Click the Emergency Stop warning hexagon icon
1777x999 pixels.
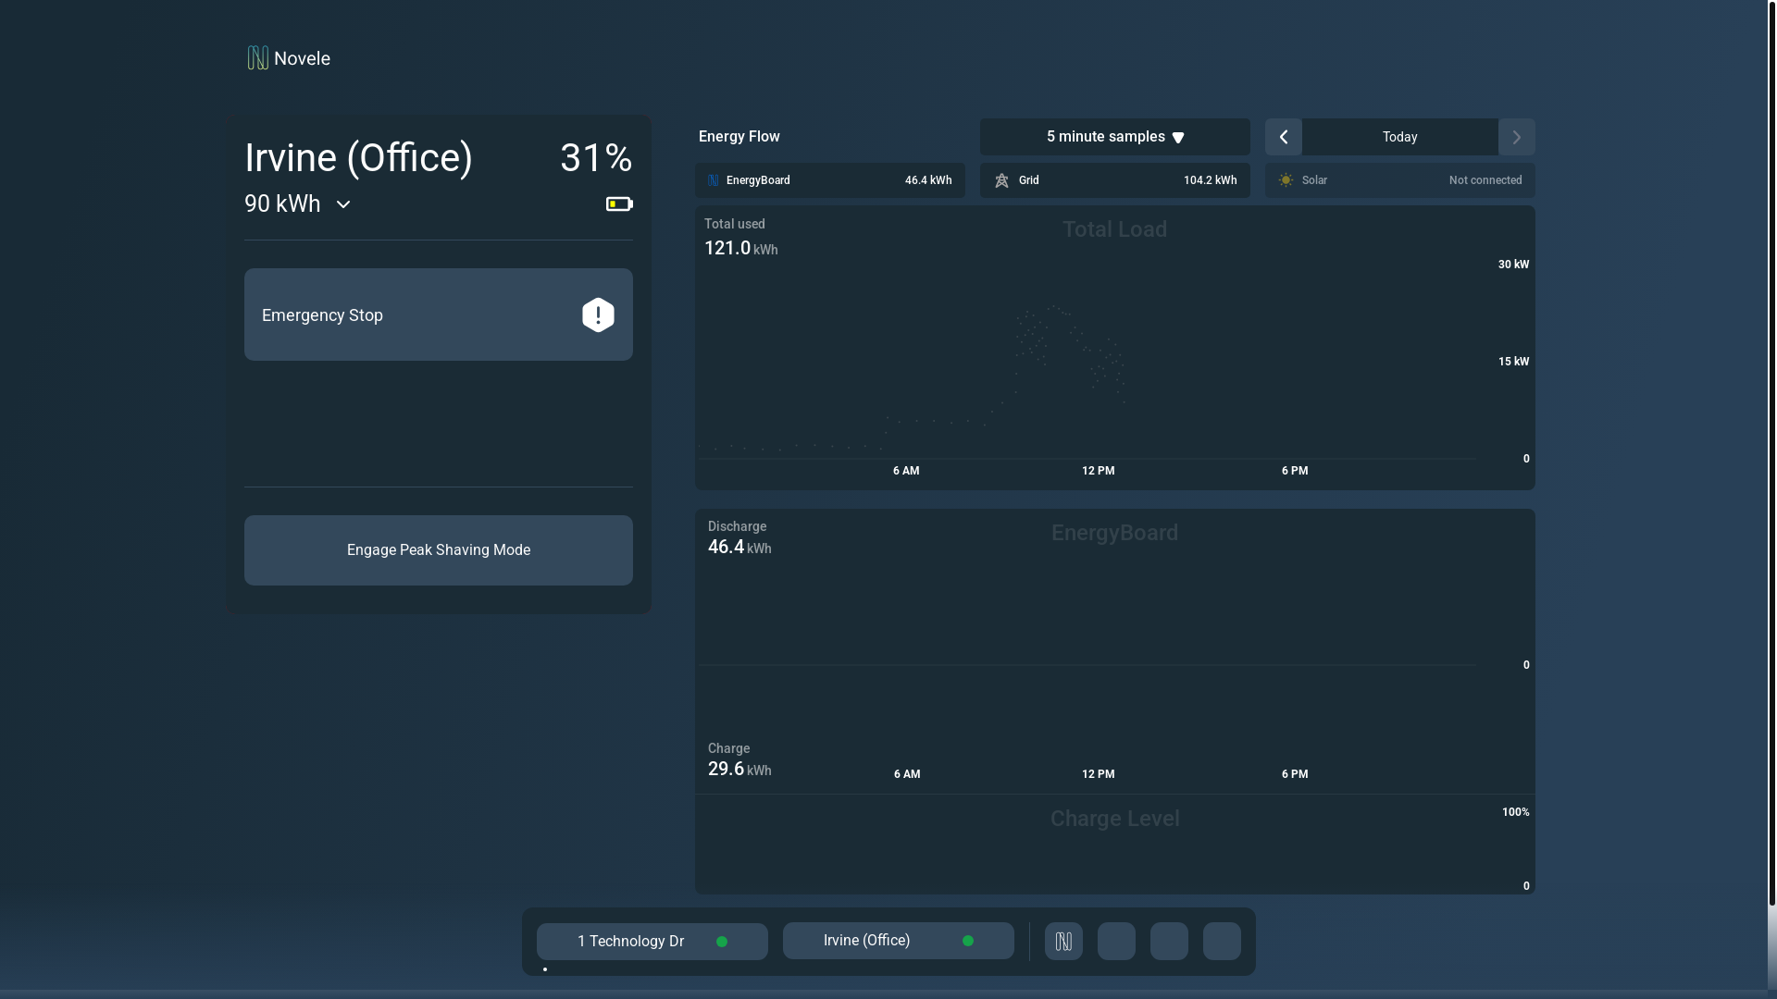pyautogui.click(x=598, y=315)
